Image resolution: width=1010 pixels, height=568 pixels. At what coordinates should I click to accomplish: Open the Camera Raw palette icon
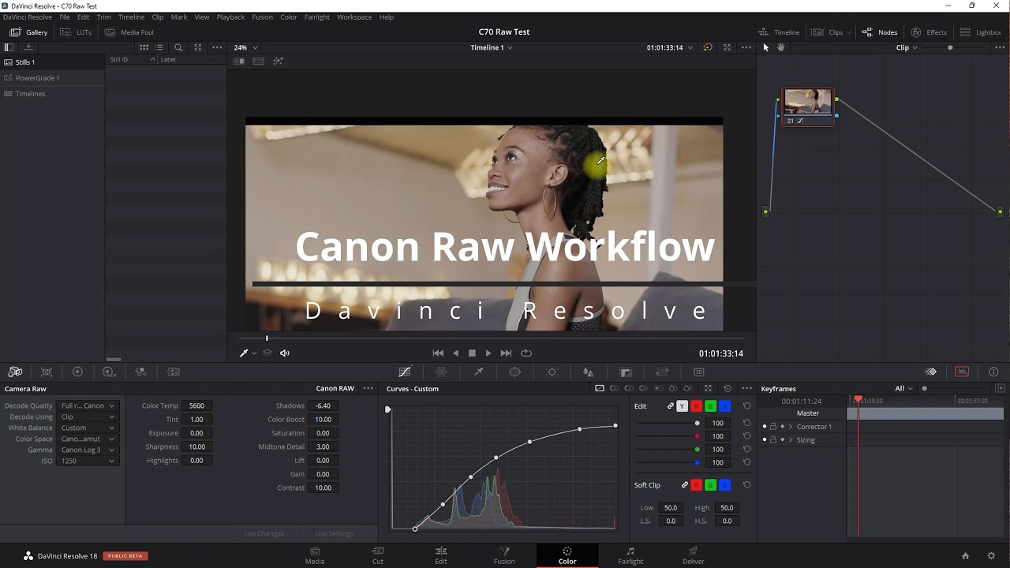[15, 372]
